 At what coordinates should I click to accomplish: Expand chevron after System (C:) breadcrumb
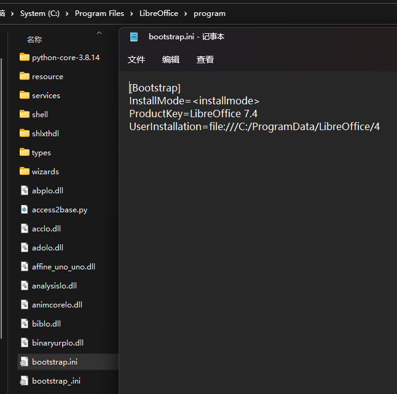67,14
